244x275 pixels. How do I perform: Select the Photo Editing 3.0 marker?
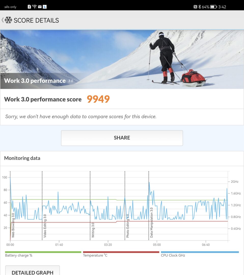(x=125, y=205)
